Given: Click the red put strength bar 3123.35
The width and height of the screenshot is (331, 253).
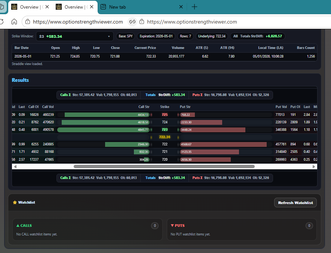Looking at the screenshot, I should click(209, 152).
